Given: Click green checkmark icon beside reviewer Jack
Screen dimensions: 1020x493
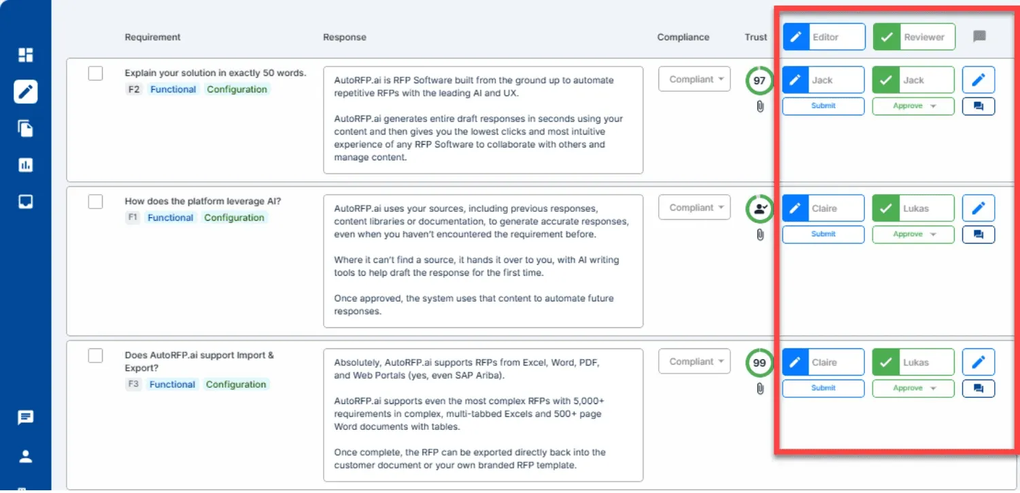Looking at the screenshot, I should [885, 80].
